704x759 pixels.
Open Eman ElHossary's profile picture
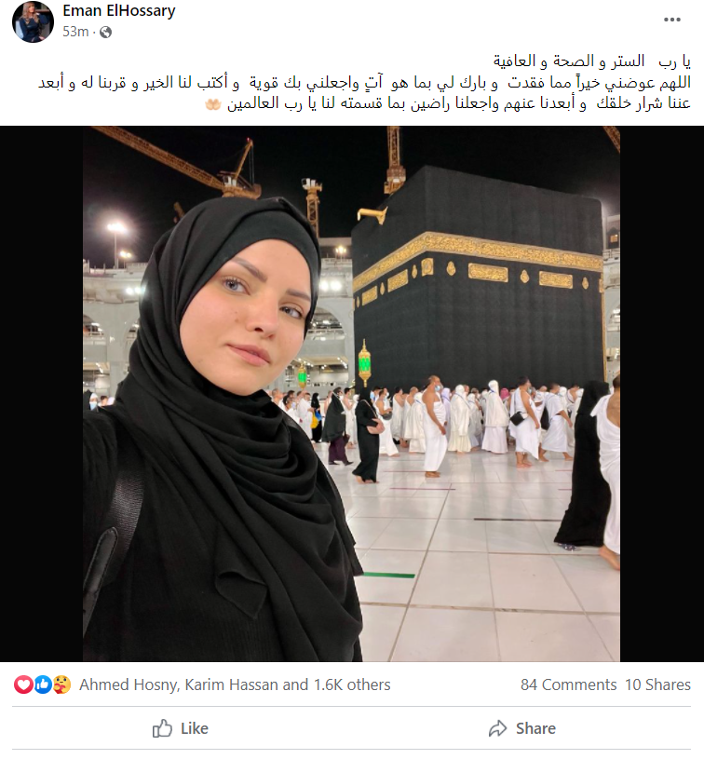pos(33,21)
